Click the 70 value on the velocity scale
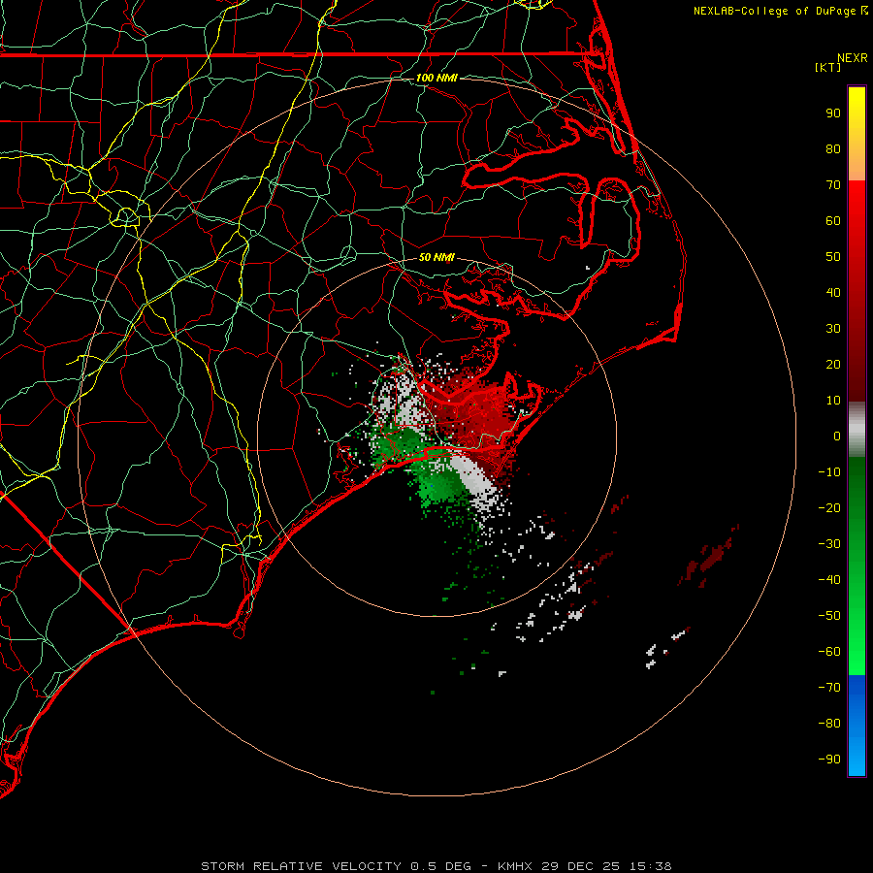Image resolution: width=873 pixels, height=873 pixels. tap(833, 185)
